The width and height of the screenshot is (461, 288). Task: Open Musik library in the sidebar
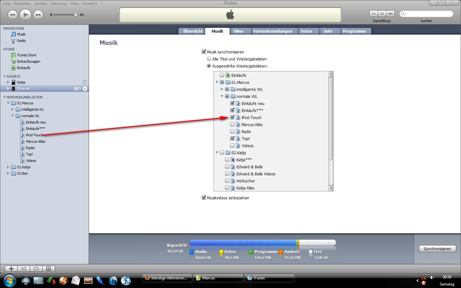click(x=21, y=34)
